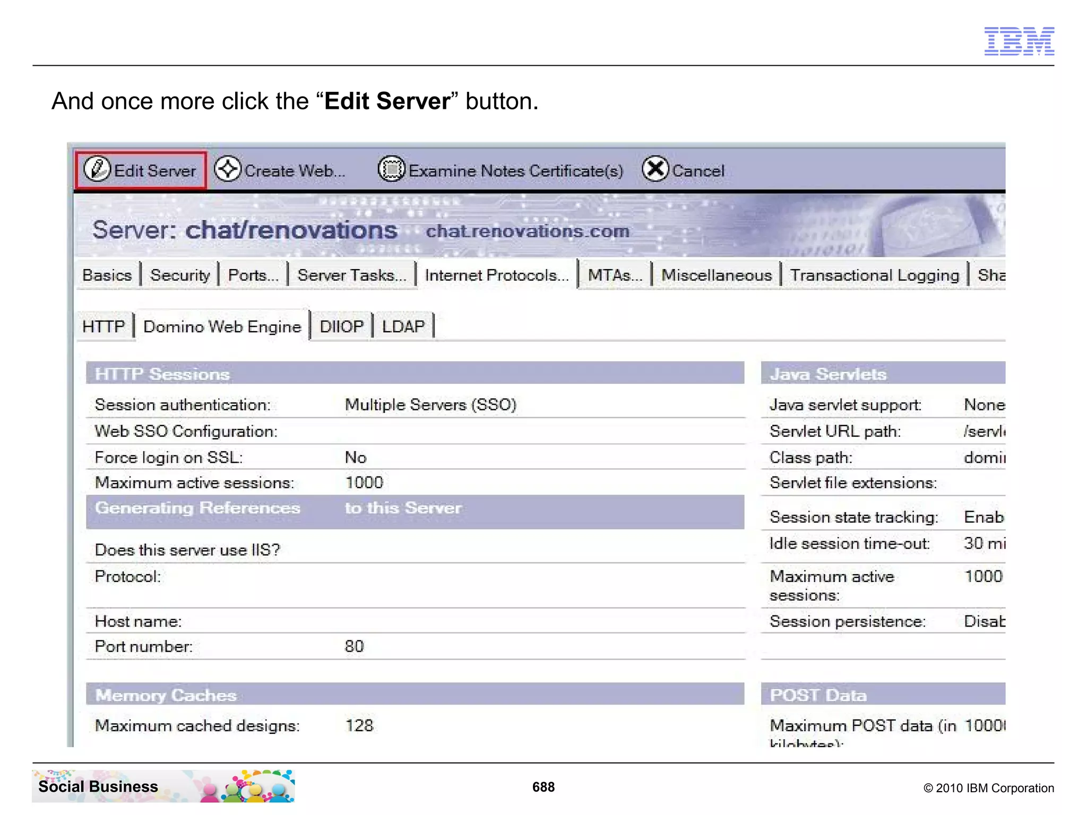Viewport: 1087px width, 815px height.
Task: Click the Memory Caches section header
Action: pyautogui.click(x=415, y=694)
